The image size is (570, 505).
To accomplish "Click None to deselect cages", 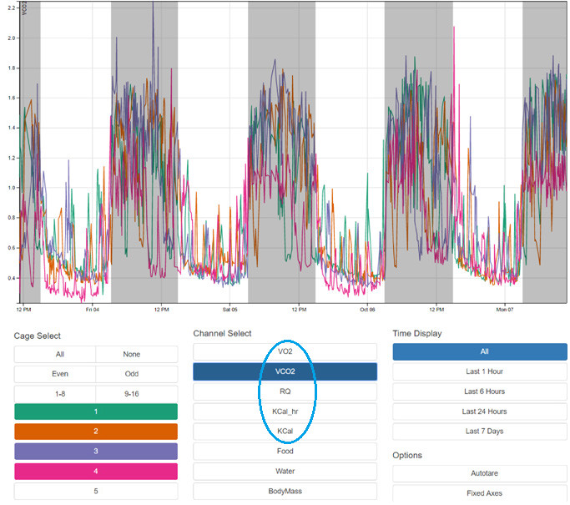I will (x=137, y=354).
